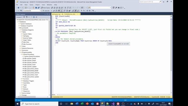
Task: Expand the System Databases node
Action: click(x=19, y=24)
